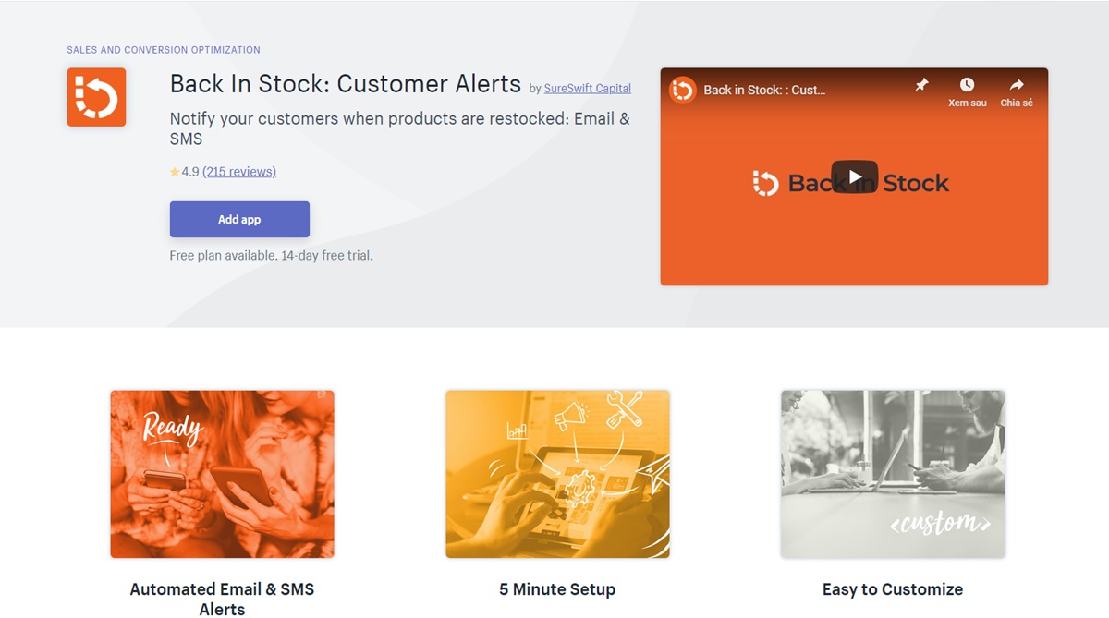1109x618 pixels.
Task: Click the 5 Minute Setup heading
Action: tap(557, 589)
